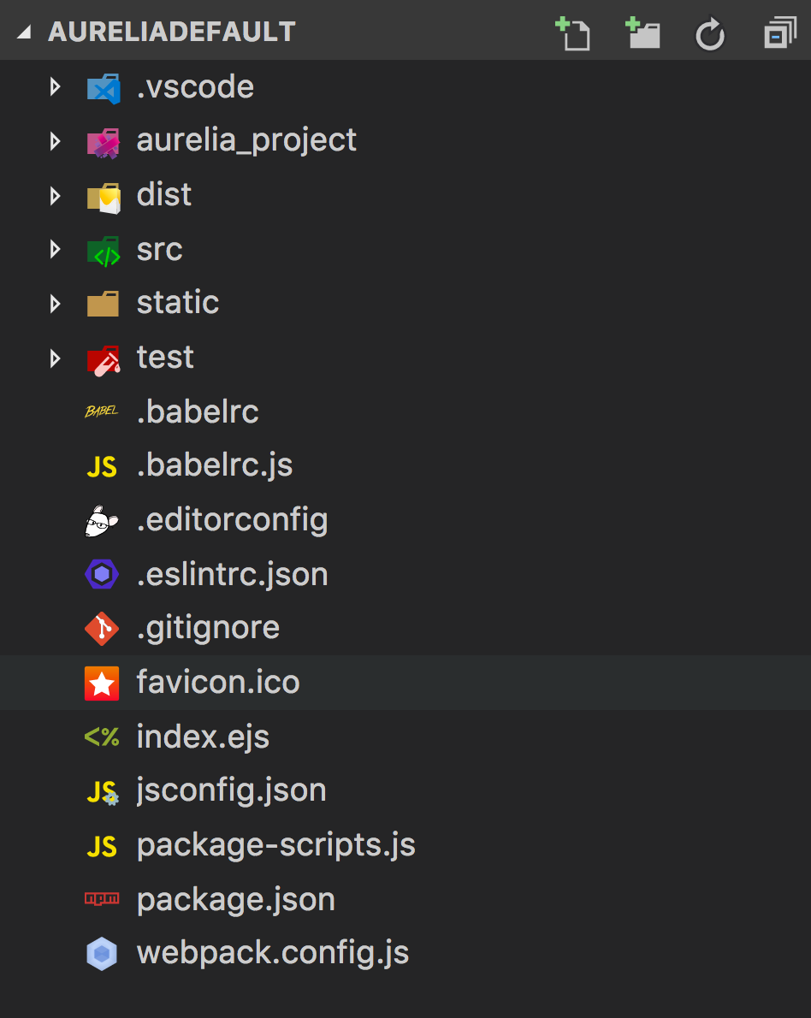This screenshot has width=811, height=1018.
Task: Open the index.ejs file
Action: pyautogui.click(x=203, y=737)
